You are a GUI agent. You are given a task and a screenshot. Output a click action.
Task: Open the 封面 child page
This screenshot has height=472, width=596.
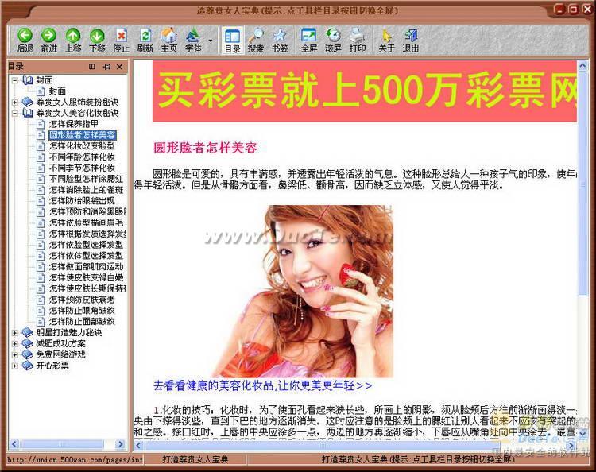pos(57,91)
